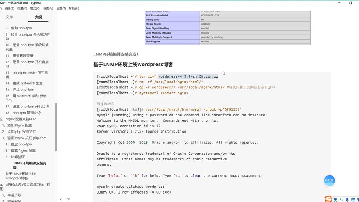The image size is (359, 202).
Task: Toggle source code mode icon
Action: 68,199
